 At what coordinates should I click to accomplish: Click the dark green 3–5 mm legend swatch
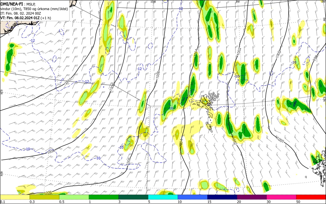(x=133, y=197)
